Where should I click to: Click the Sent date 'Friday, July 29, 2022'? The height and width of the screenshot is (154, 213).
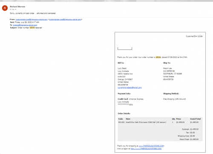click(x=27, y=22)
